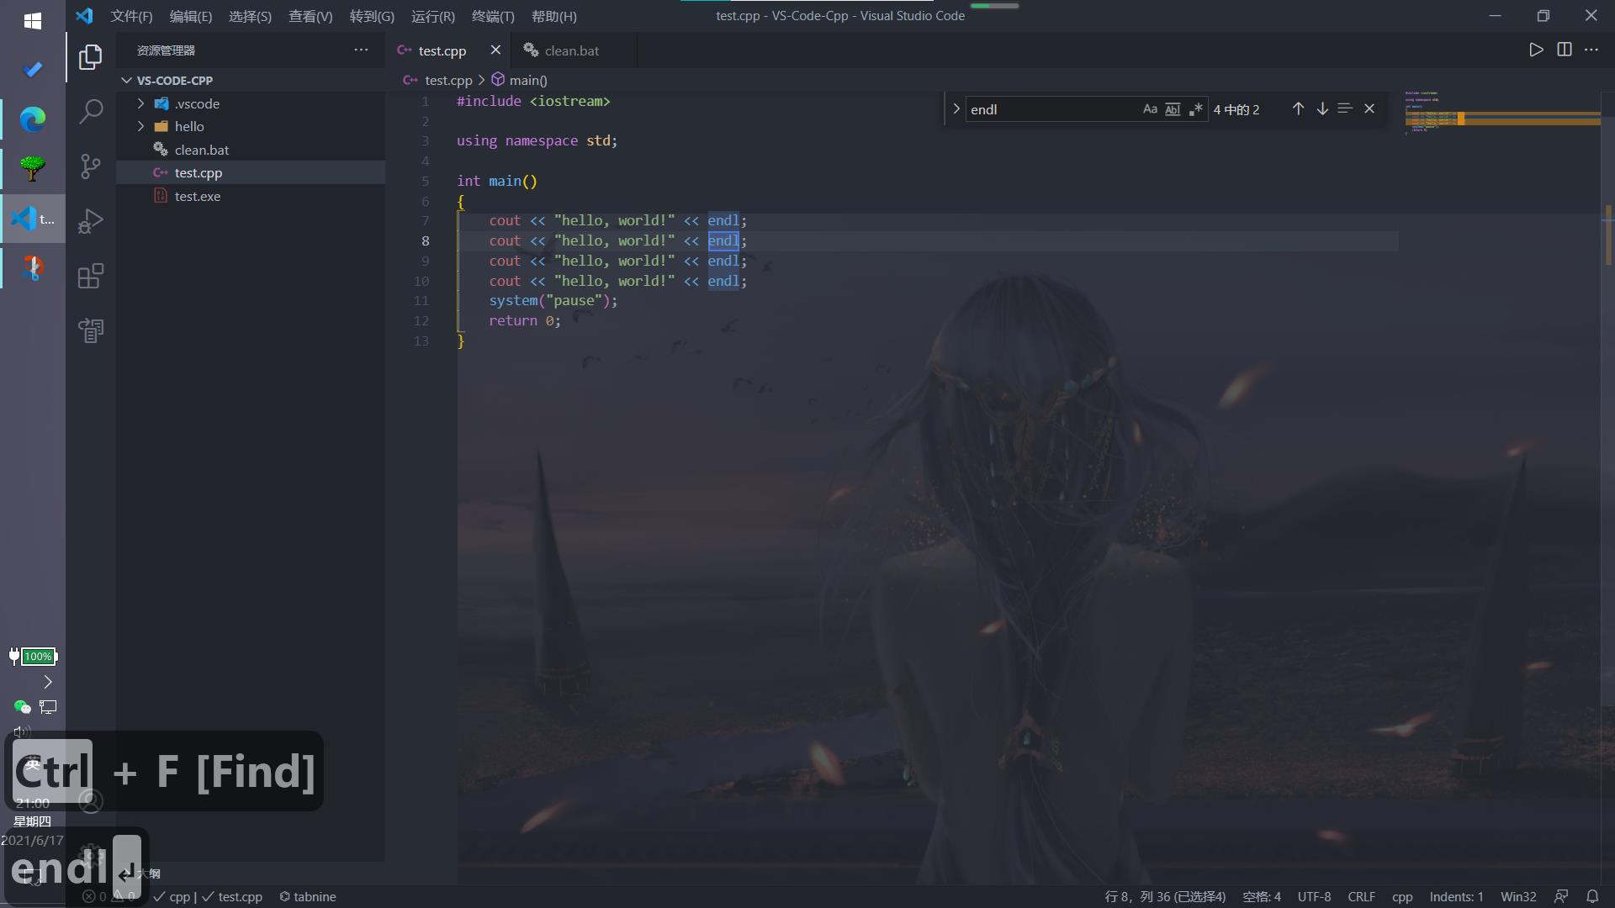The width and height of the screenshot is (1615, 908).
Task: Select test.cpp in the file explorer
Action: click(x=251, y=172)
